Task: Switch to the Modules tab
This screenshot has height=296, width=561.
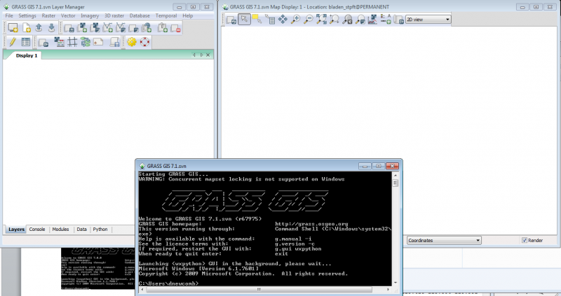Action: (x=60, y=229)
